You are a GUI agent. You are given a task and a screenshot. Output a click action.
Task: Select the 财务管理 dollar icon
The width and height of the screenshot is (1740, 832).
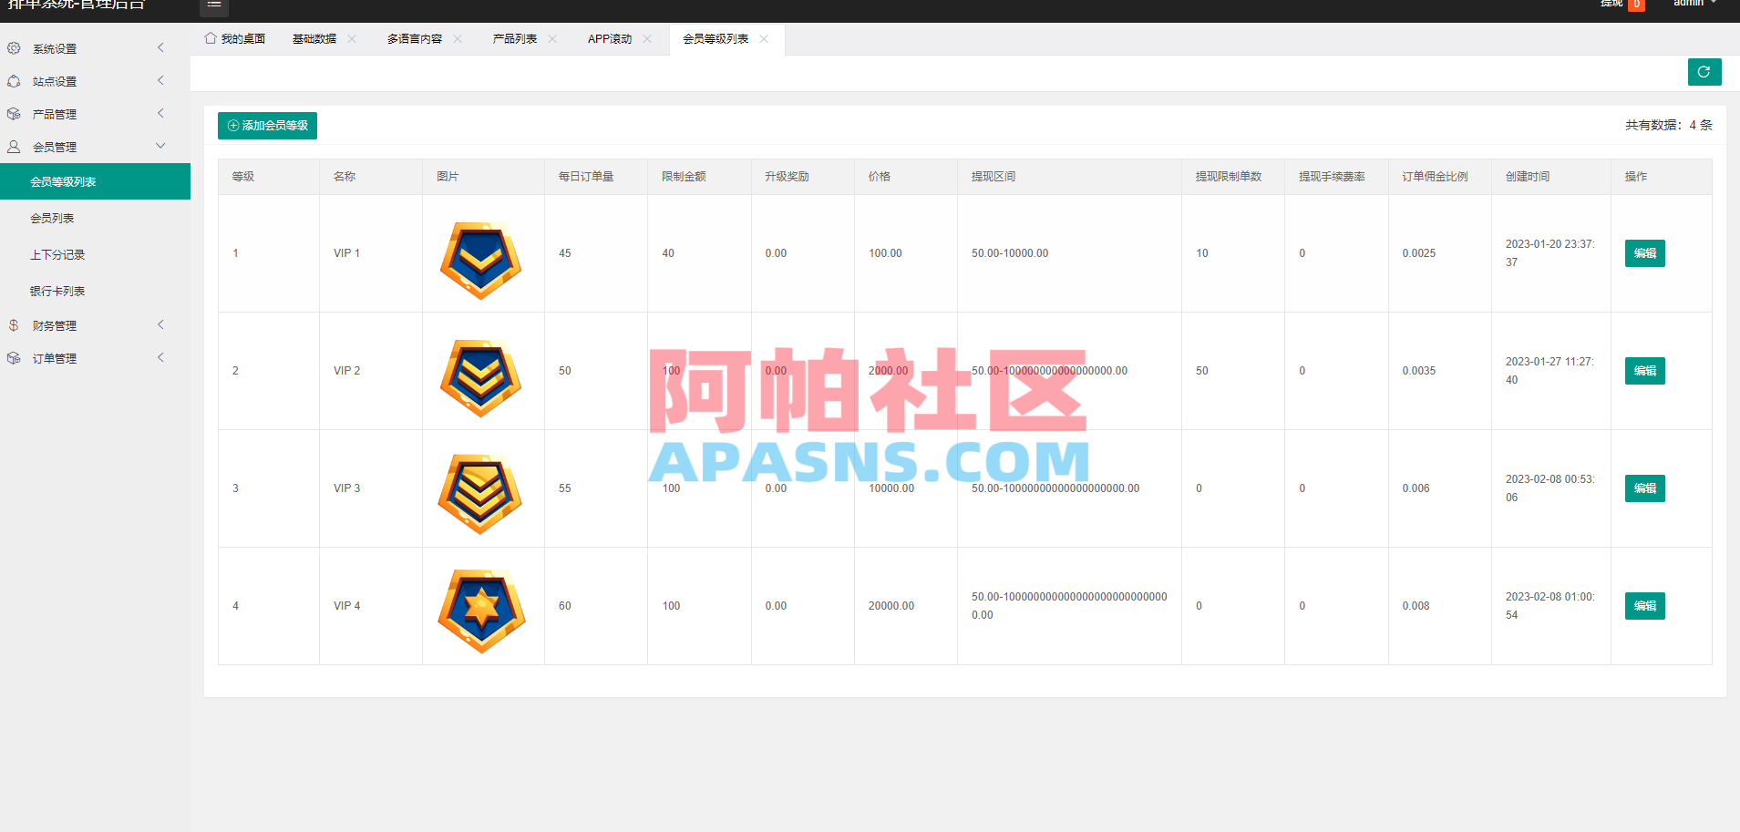click(14, 324)
